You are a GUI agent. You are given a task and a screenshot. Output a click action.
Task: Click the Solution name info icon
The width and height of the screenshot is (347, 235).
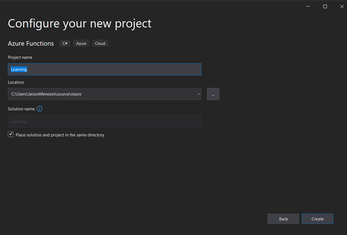[40, 109]
